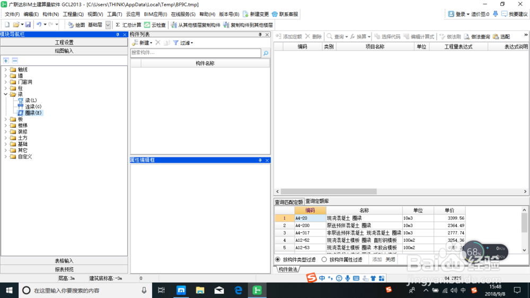Screen dimensions: 530x298
Task: Open the 构件(N) menu
Action: click(x=50, y=14)
